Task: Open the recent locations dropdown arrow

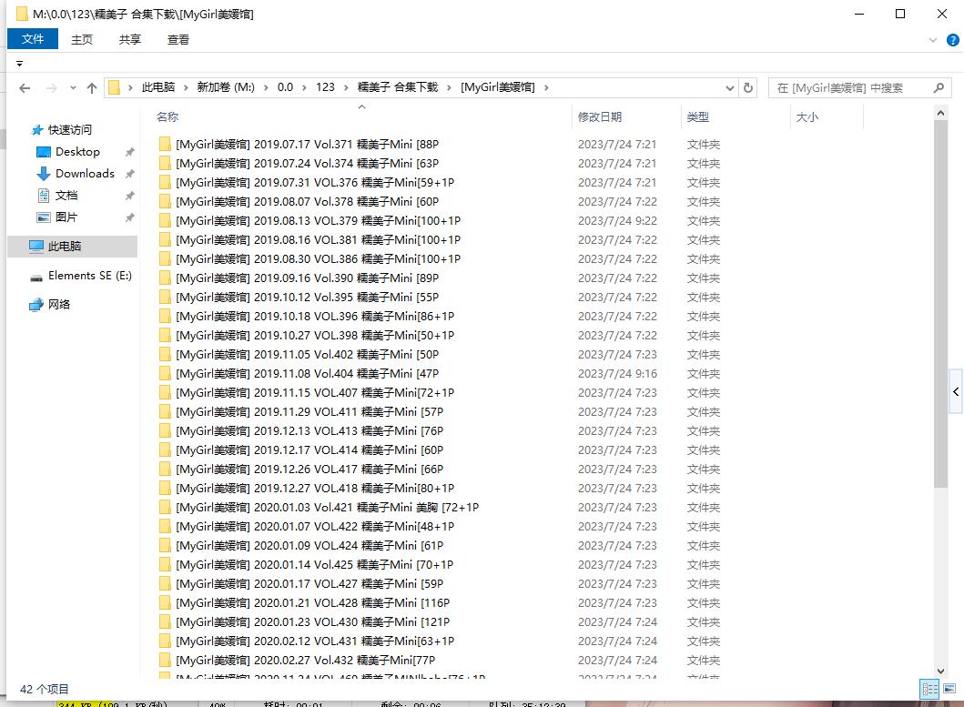Action: point(73,88)
